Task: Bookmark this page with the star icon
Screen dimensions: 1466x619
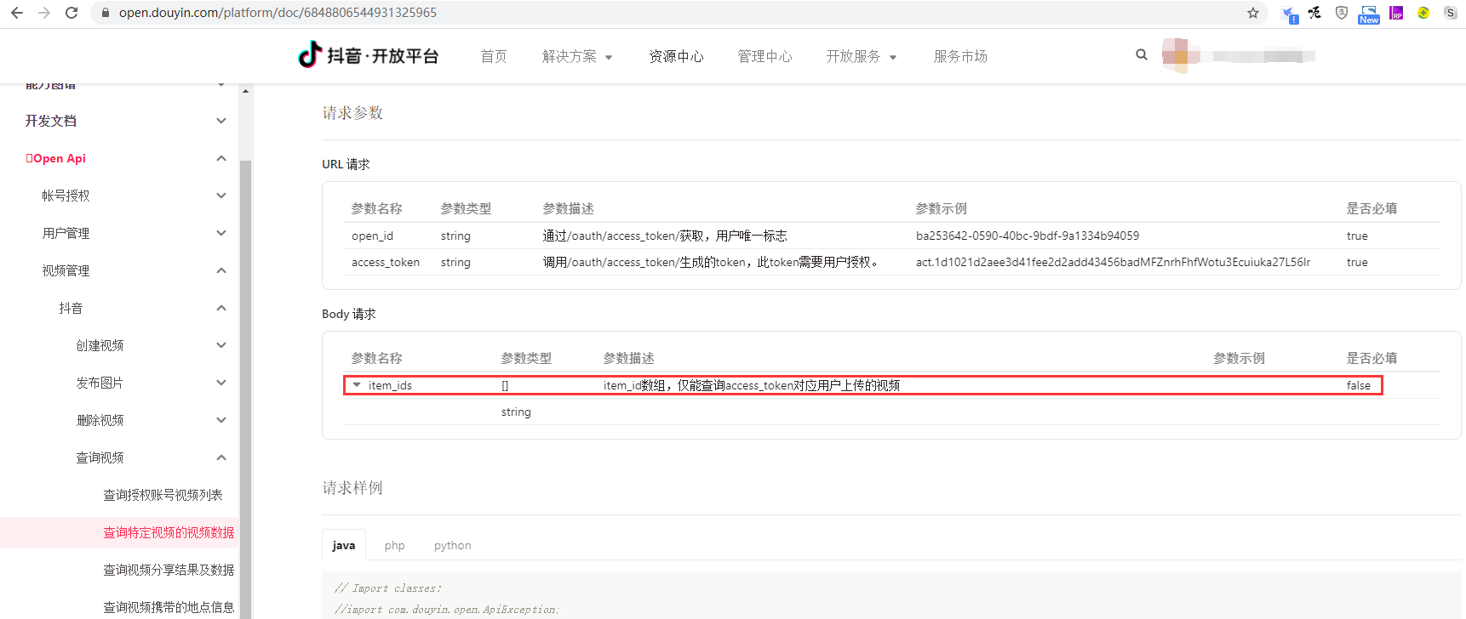Action: [1252, 13]
